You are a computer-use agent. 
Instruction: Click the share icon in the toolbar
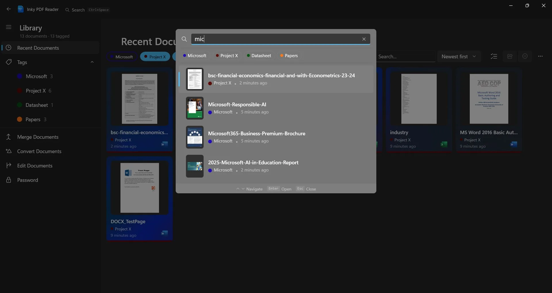tap(510, 56)
